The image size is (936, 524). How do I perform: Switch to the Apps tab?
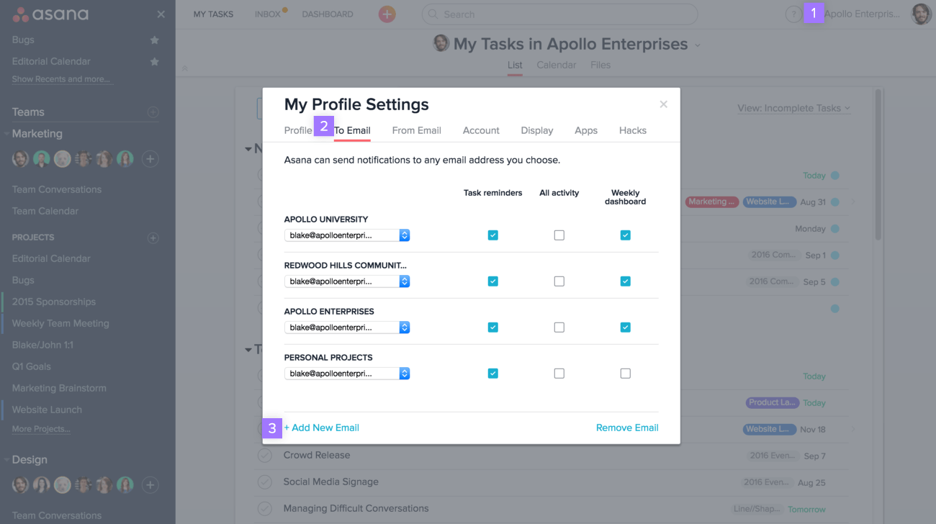[x=586, y=130]
